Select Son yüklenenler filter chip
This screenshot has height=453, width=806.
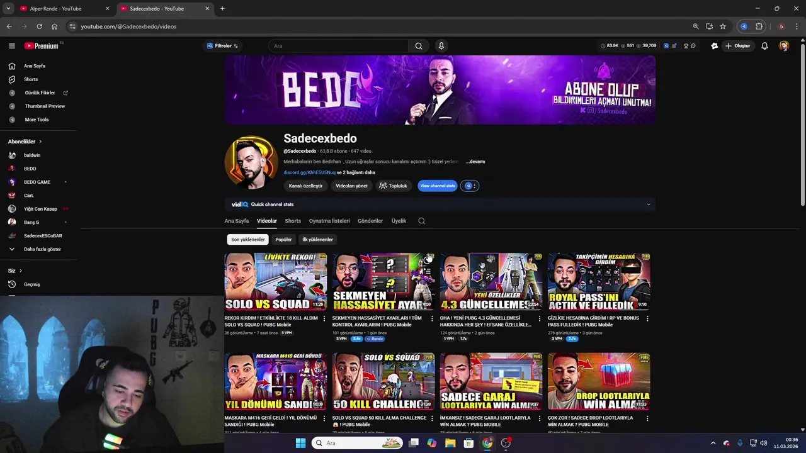(x=247, y=240)
